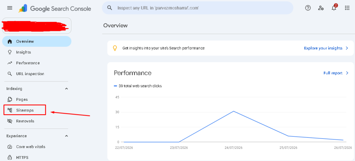Viewport: 355px width, 161px height.
Task: Click the 24/07/2026 axis date label
Action: point(233,148)
